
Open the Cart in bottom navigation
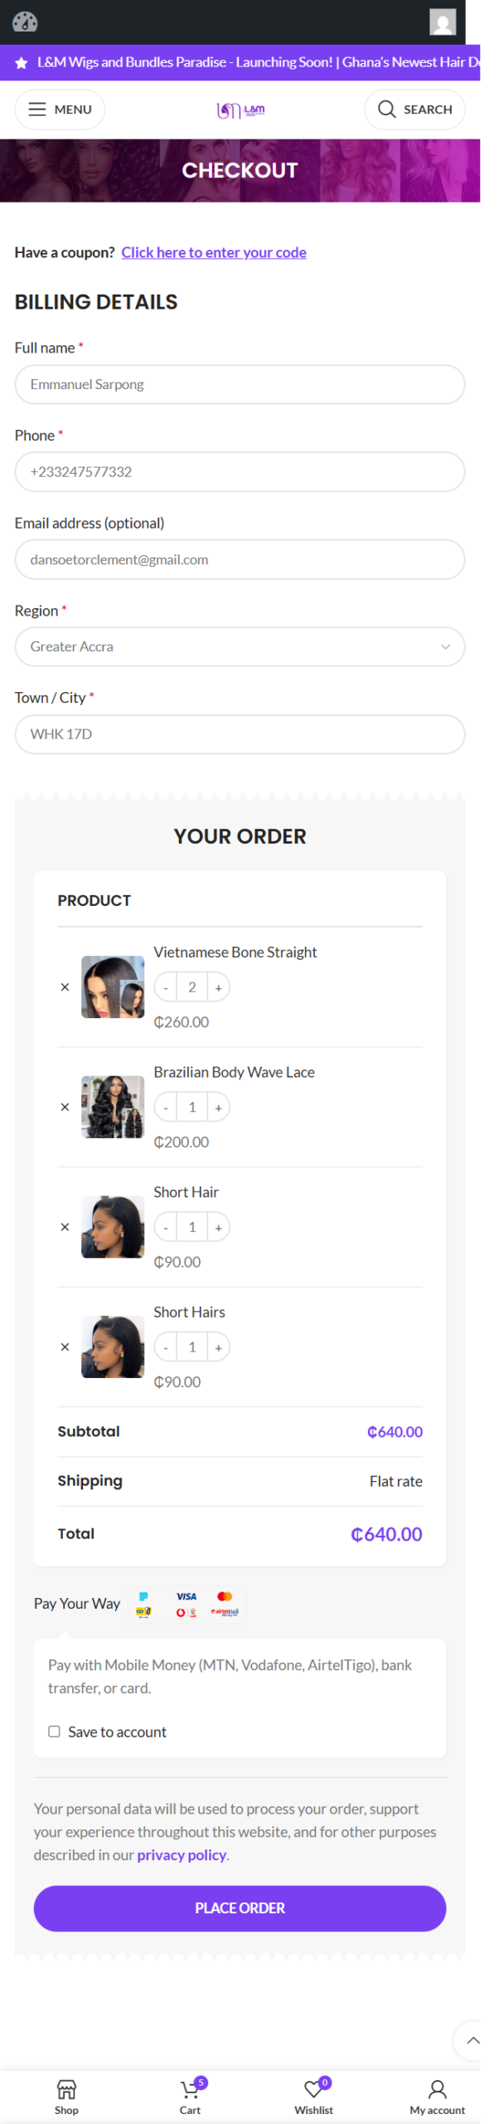pyautogui.click(x=190, y=2097)
